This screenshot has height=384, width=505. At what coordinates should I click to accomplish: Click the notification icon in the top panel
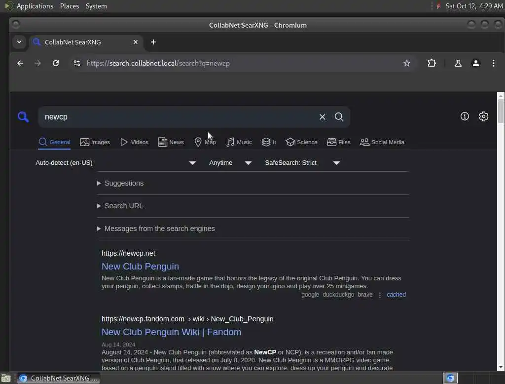pyautogui.click(x=438, y=6)
